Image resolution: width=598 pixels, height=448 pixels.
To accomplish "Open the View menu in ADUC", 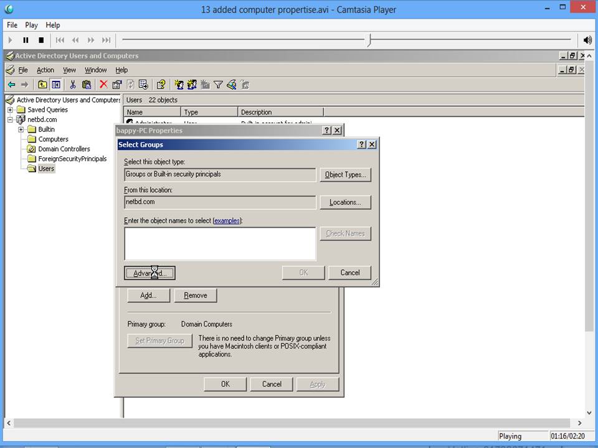I will tap(69, 70).
